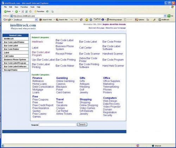Screen dimensions: 176x148
Task: Click the green Go button
Action: click(170, 16)
